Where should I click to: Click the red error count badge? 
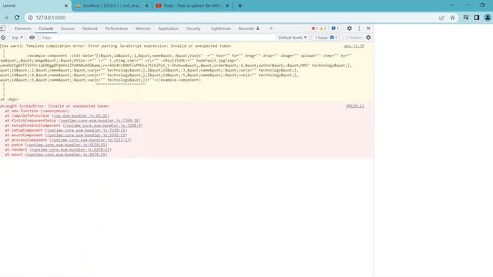point(314,28)
